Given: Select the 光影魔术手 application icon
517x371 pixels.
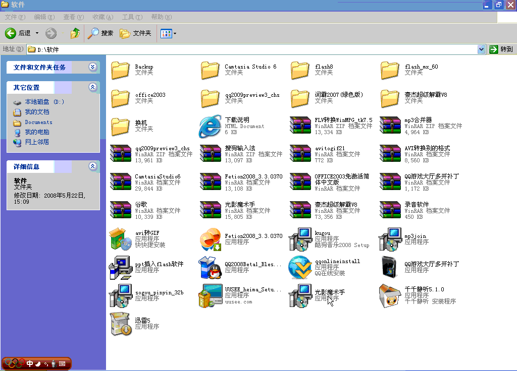Looking at the screenshot, I should coord(300,295).
